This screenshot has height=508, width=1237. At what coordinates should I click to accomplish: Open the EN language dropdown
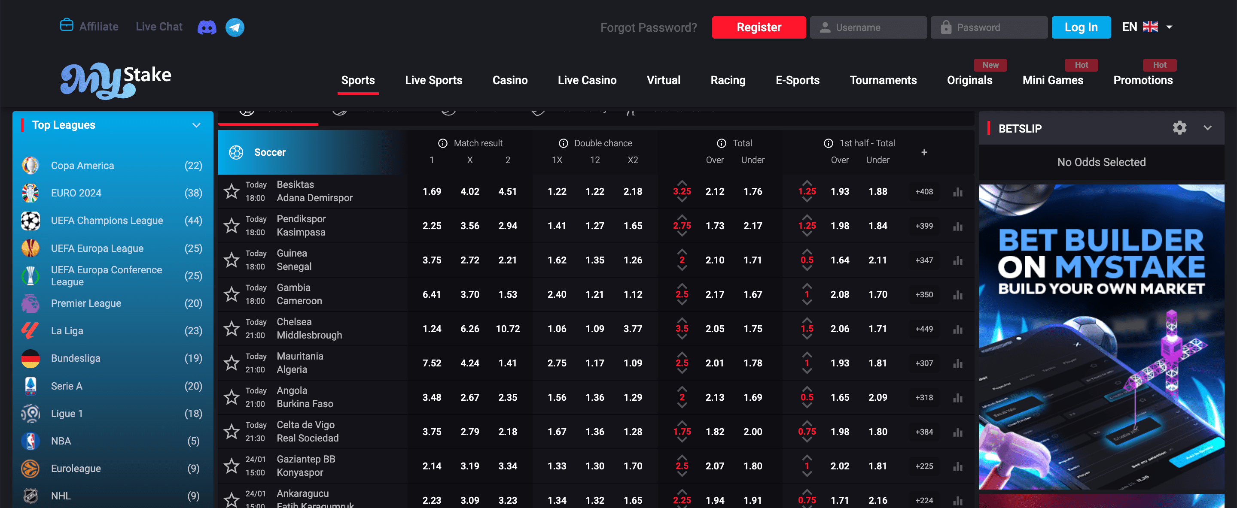click(x=1147, y=27)
